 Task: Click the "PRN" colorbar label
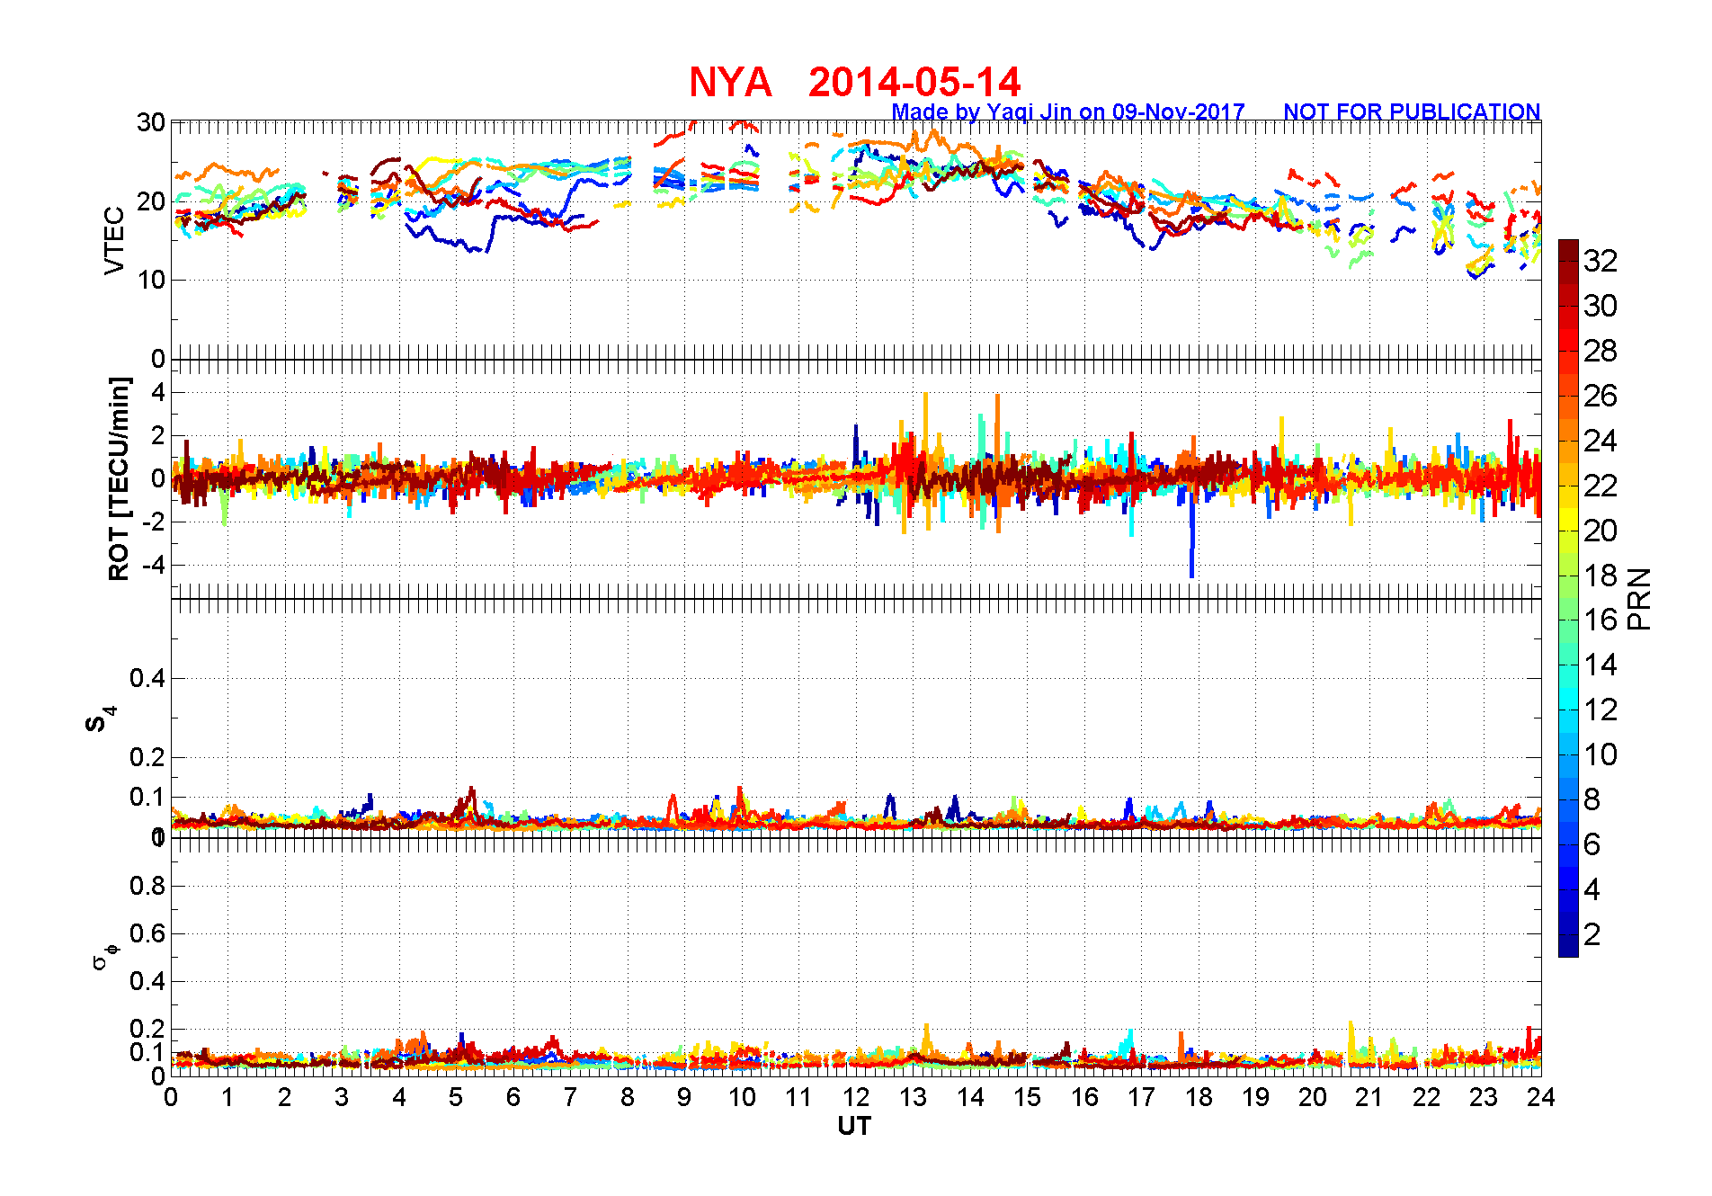1639,598
